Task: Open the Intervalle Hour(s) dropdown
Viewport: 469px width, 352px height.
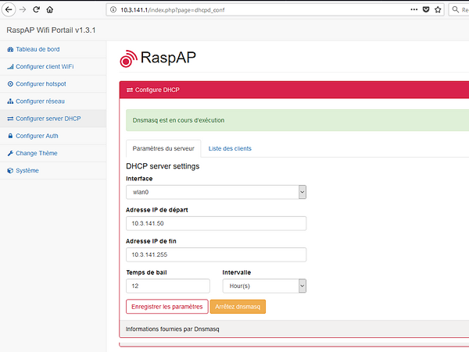Action: point(264,286)
